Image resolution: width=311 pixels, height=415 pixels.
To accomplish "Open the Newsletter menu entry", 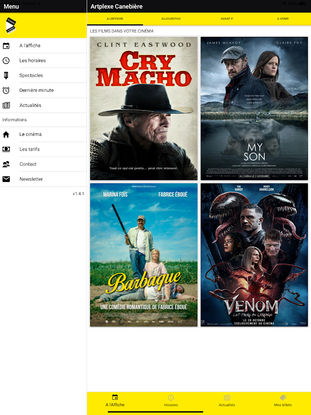I will pos(44,179).
